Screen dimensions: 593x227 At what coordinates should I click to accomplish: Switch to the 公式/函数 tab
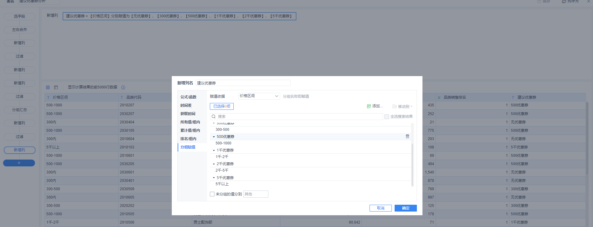pyautogui.click(x=188, y=97)
